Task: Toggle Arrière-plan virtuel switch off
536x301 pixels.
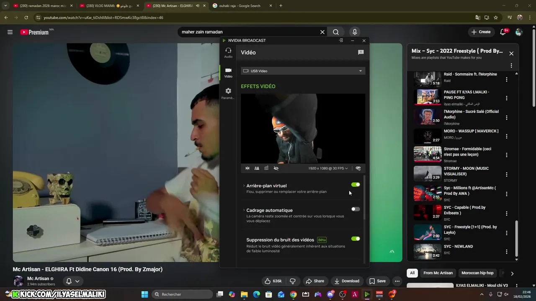Action: (356, 185)
